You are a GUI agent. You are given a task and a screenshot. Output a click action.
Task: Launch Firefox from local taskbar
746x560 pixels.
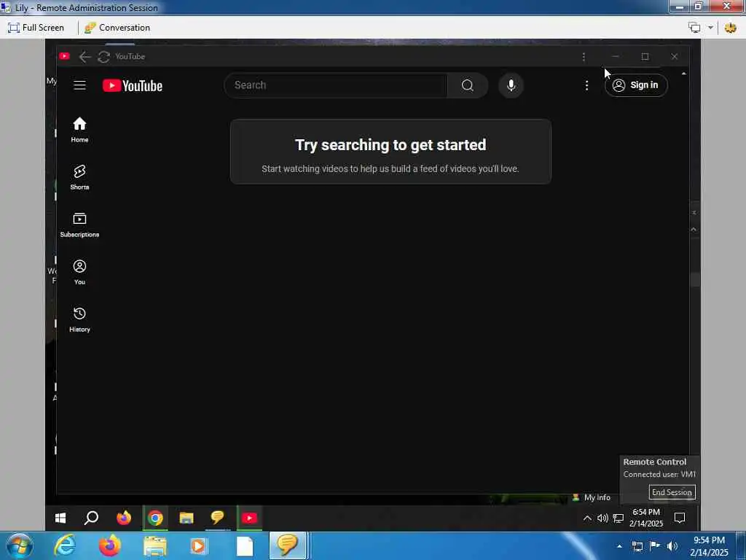[x=110, y=545]
